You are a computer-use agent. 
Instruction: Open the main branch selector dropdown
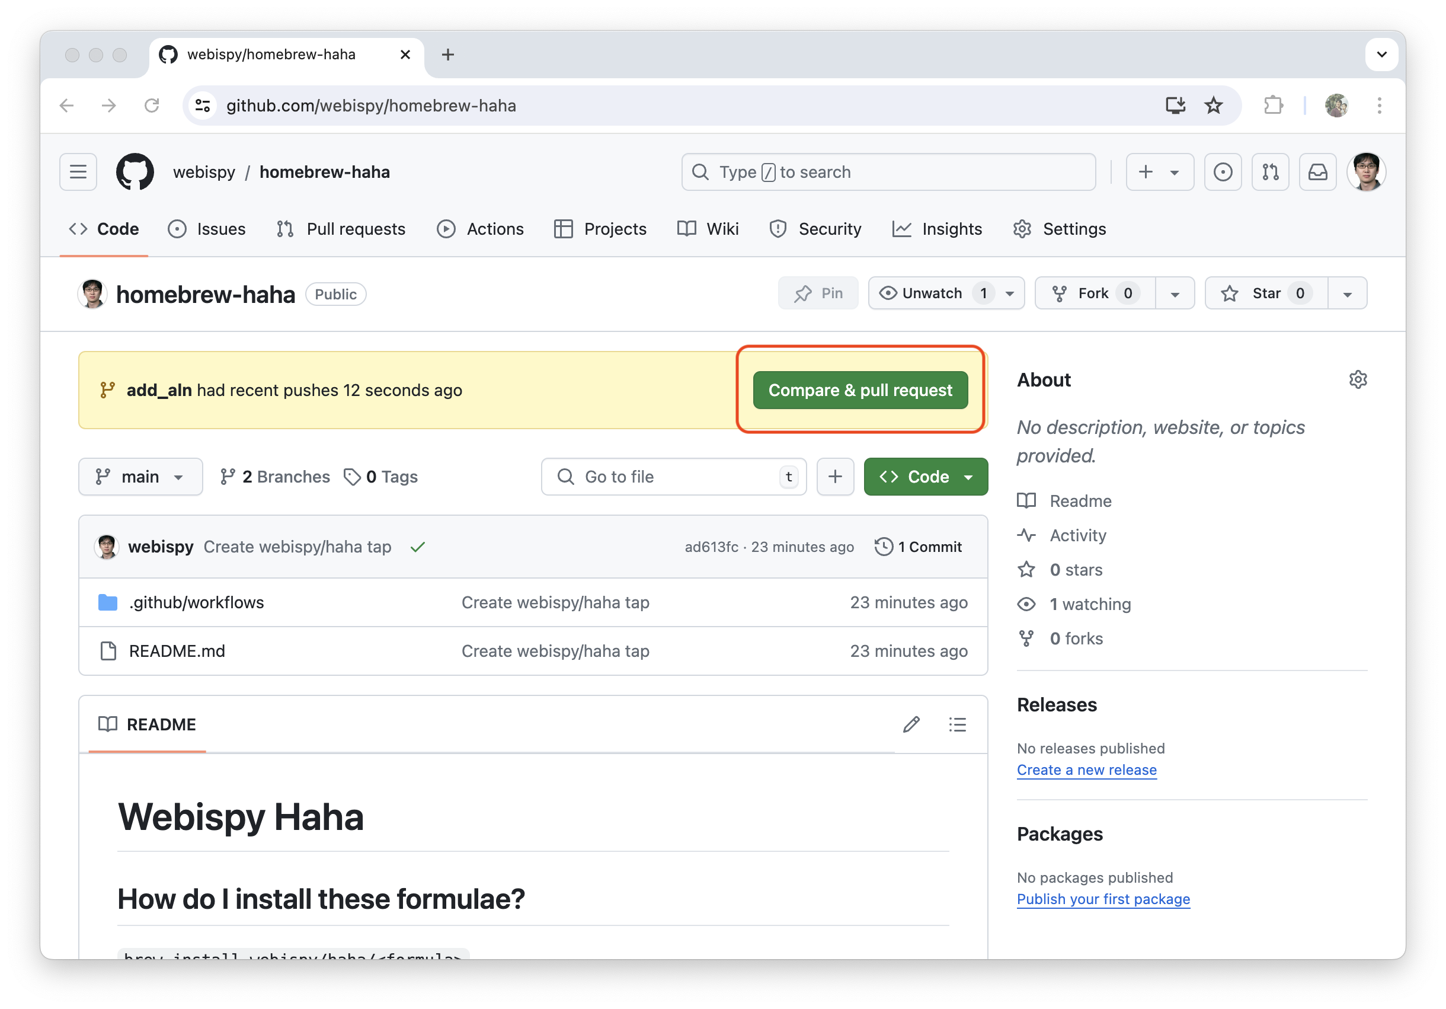pyautogui.click(x=140, y=477)
